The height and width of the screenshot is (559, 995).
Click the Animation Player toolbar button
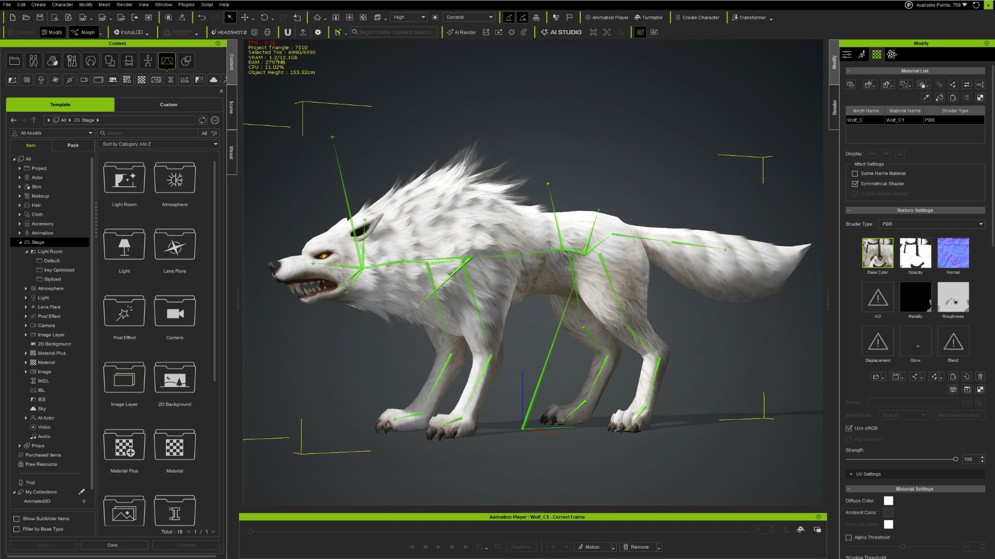(607, 17)
